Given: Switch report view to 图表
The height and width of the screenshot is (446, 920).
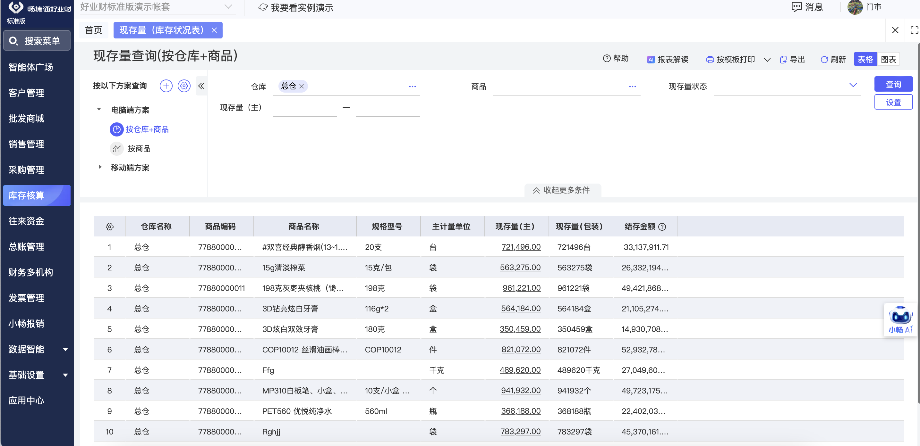Looking at the screenshot, I should 888,59.
